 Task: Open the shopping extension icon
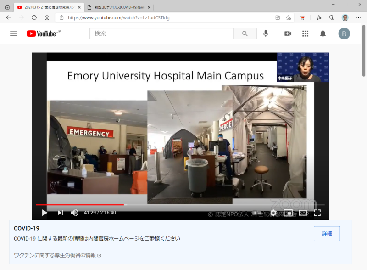click(x=302, y=17)
